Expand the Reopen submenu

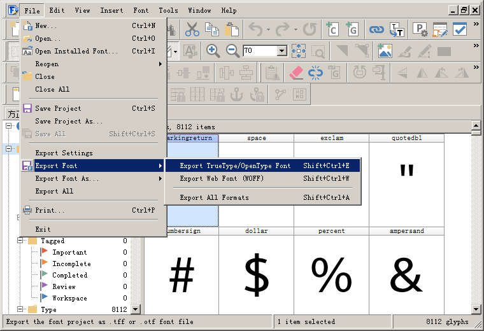pos(93,64)
